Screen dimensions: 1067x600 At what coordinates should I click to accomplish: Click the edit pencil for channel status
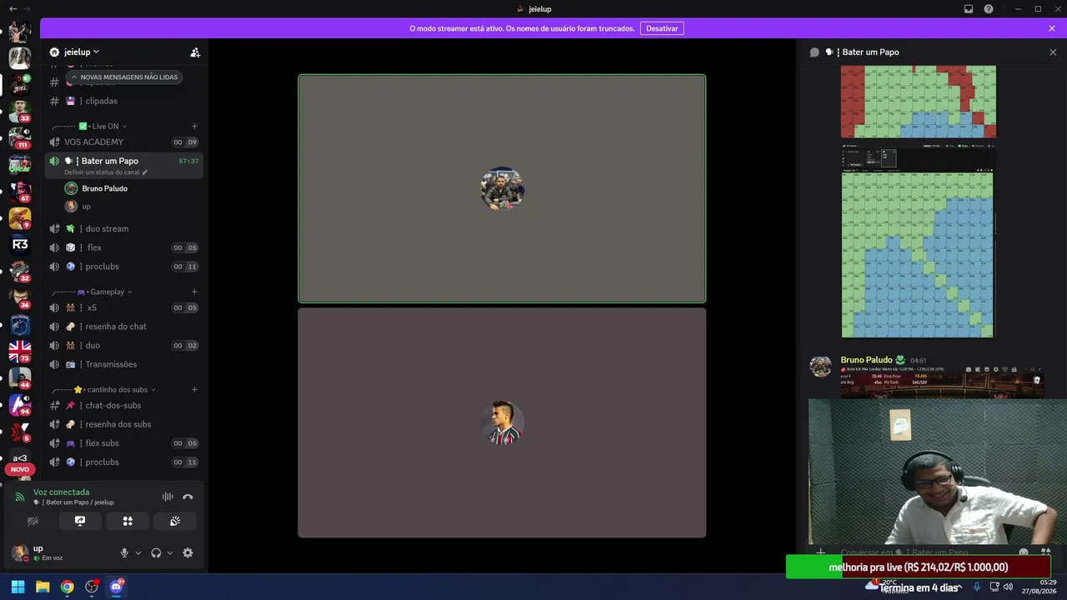pos(145,172)
